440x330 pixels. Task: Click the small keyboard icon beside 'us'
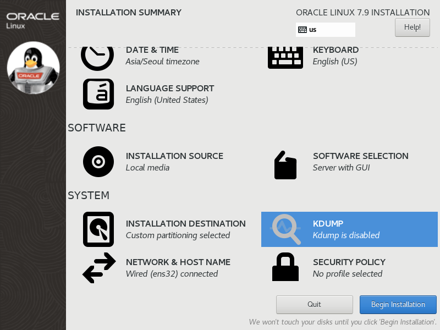tap(302, 30)
